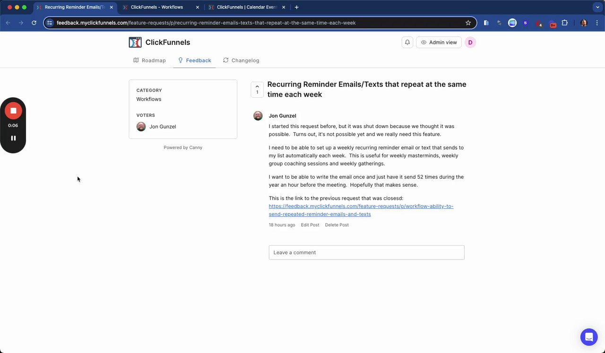
Task: Reload the page
Action: [x=34, y=23]
